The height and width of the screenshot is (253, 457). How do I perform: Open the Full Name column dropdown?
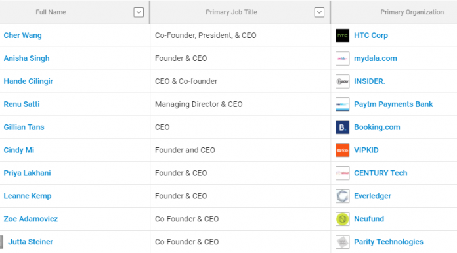[139, 12]
